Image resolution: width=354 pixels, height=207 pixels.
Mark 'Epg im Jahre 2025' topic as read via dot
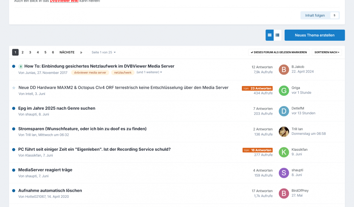point(13,108)
